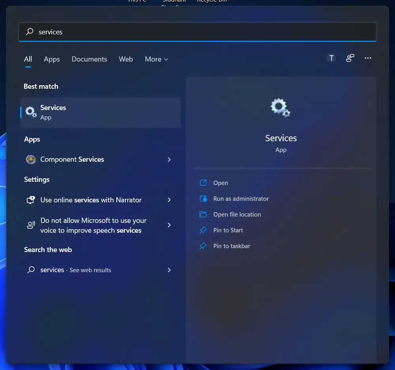Switch to the Web filter tab

coord(126,59)
